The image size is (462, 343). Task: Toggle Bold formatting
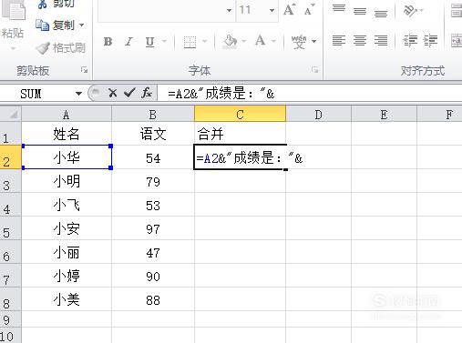(108, 41)
